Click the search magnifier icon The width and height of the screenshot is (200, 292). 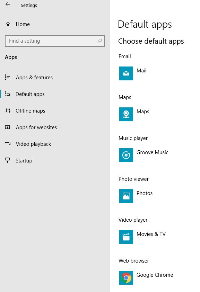tap(99, 41)
